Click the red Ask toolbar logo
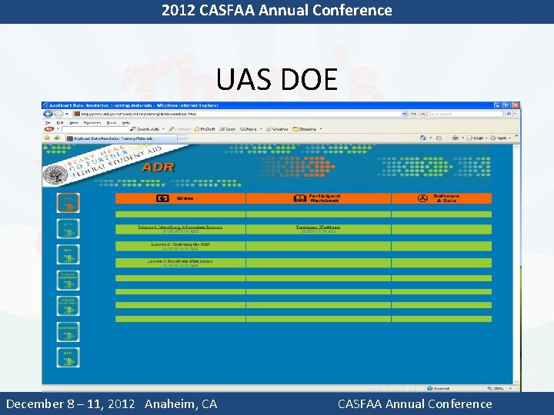This screenshot has width=554, height=415. tap(48, 129)
